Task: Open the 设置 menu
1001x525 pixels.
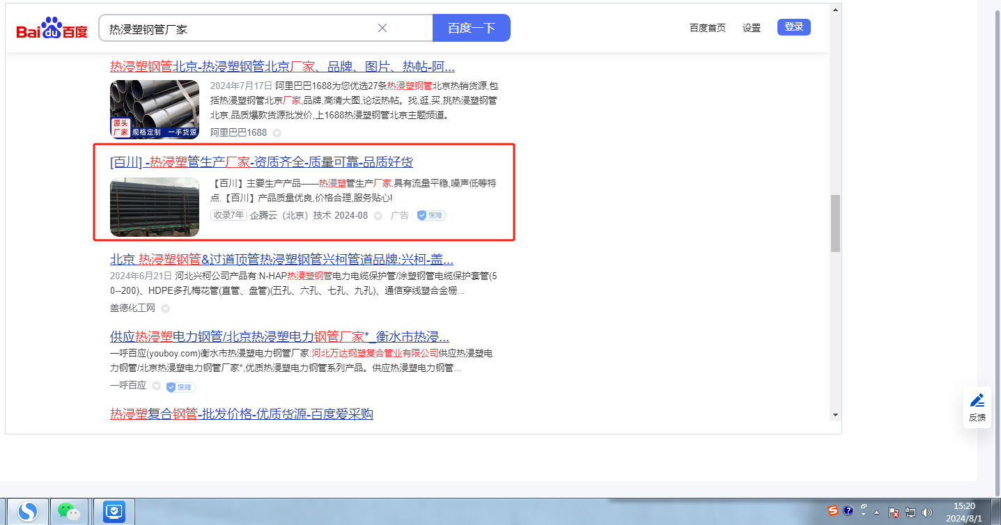Action: click(751, 28)
